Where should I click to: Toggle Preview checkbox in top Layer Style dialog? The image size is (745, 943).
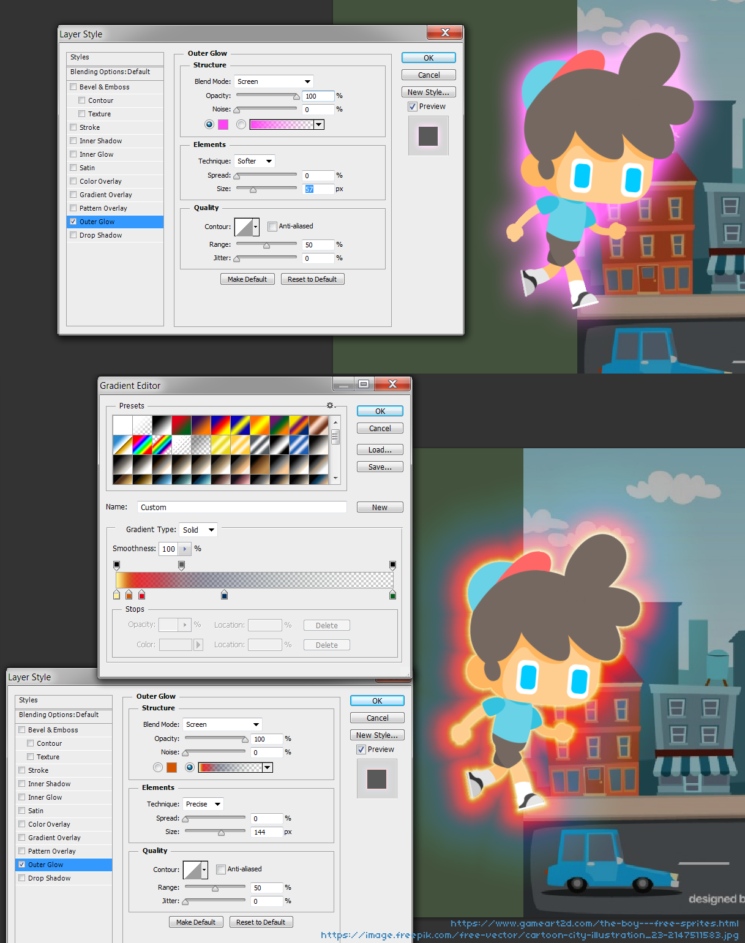point(412,107)
